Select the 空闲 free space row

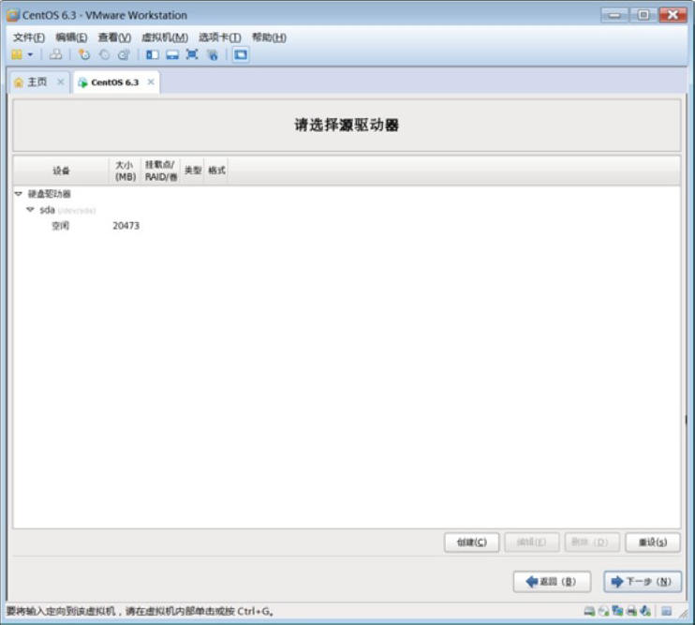(x=347, y=226)
